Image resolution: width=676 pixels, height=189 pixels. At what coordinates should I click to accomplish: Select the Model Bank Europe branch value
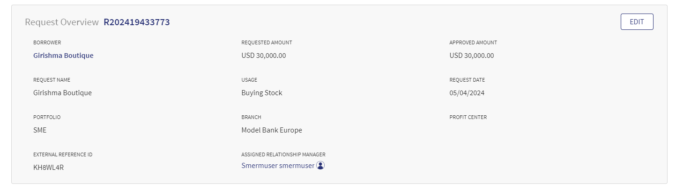272,130
